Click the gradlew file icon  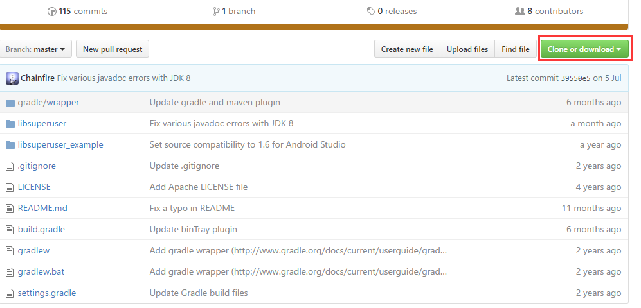click(x=10, y=251)
